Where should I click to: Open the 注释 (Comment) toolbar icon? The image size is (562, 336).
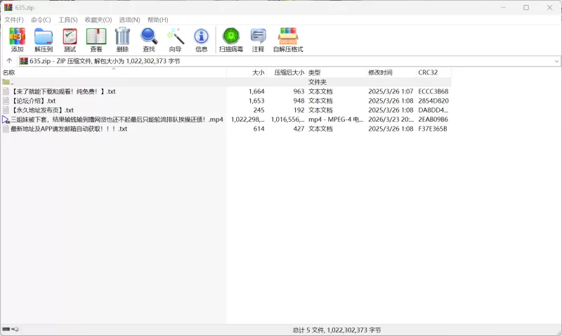tap(258, 39)
